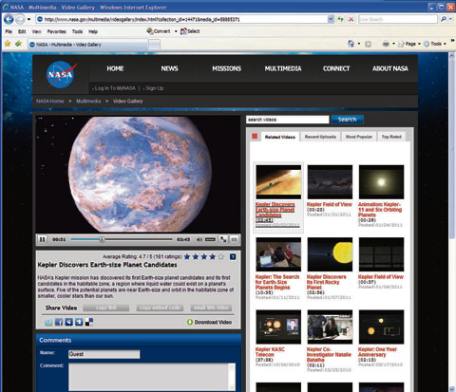Image resolution: width=456 pixels, height=392 pixels.
Task: Open the search provider dropdown arrow
Action: coord(451,19)
